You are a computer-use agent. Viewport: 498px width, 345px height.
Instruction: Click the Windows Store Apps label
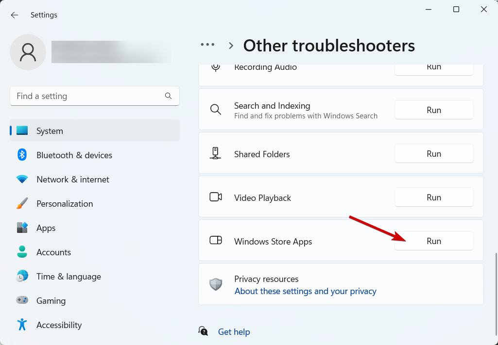coord(273,241)
